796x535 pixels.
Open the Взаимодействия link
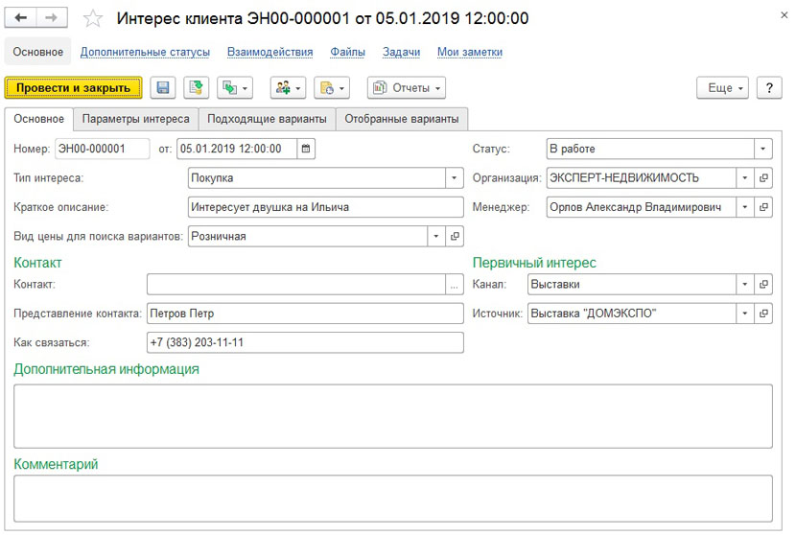[270, 52]
